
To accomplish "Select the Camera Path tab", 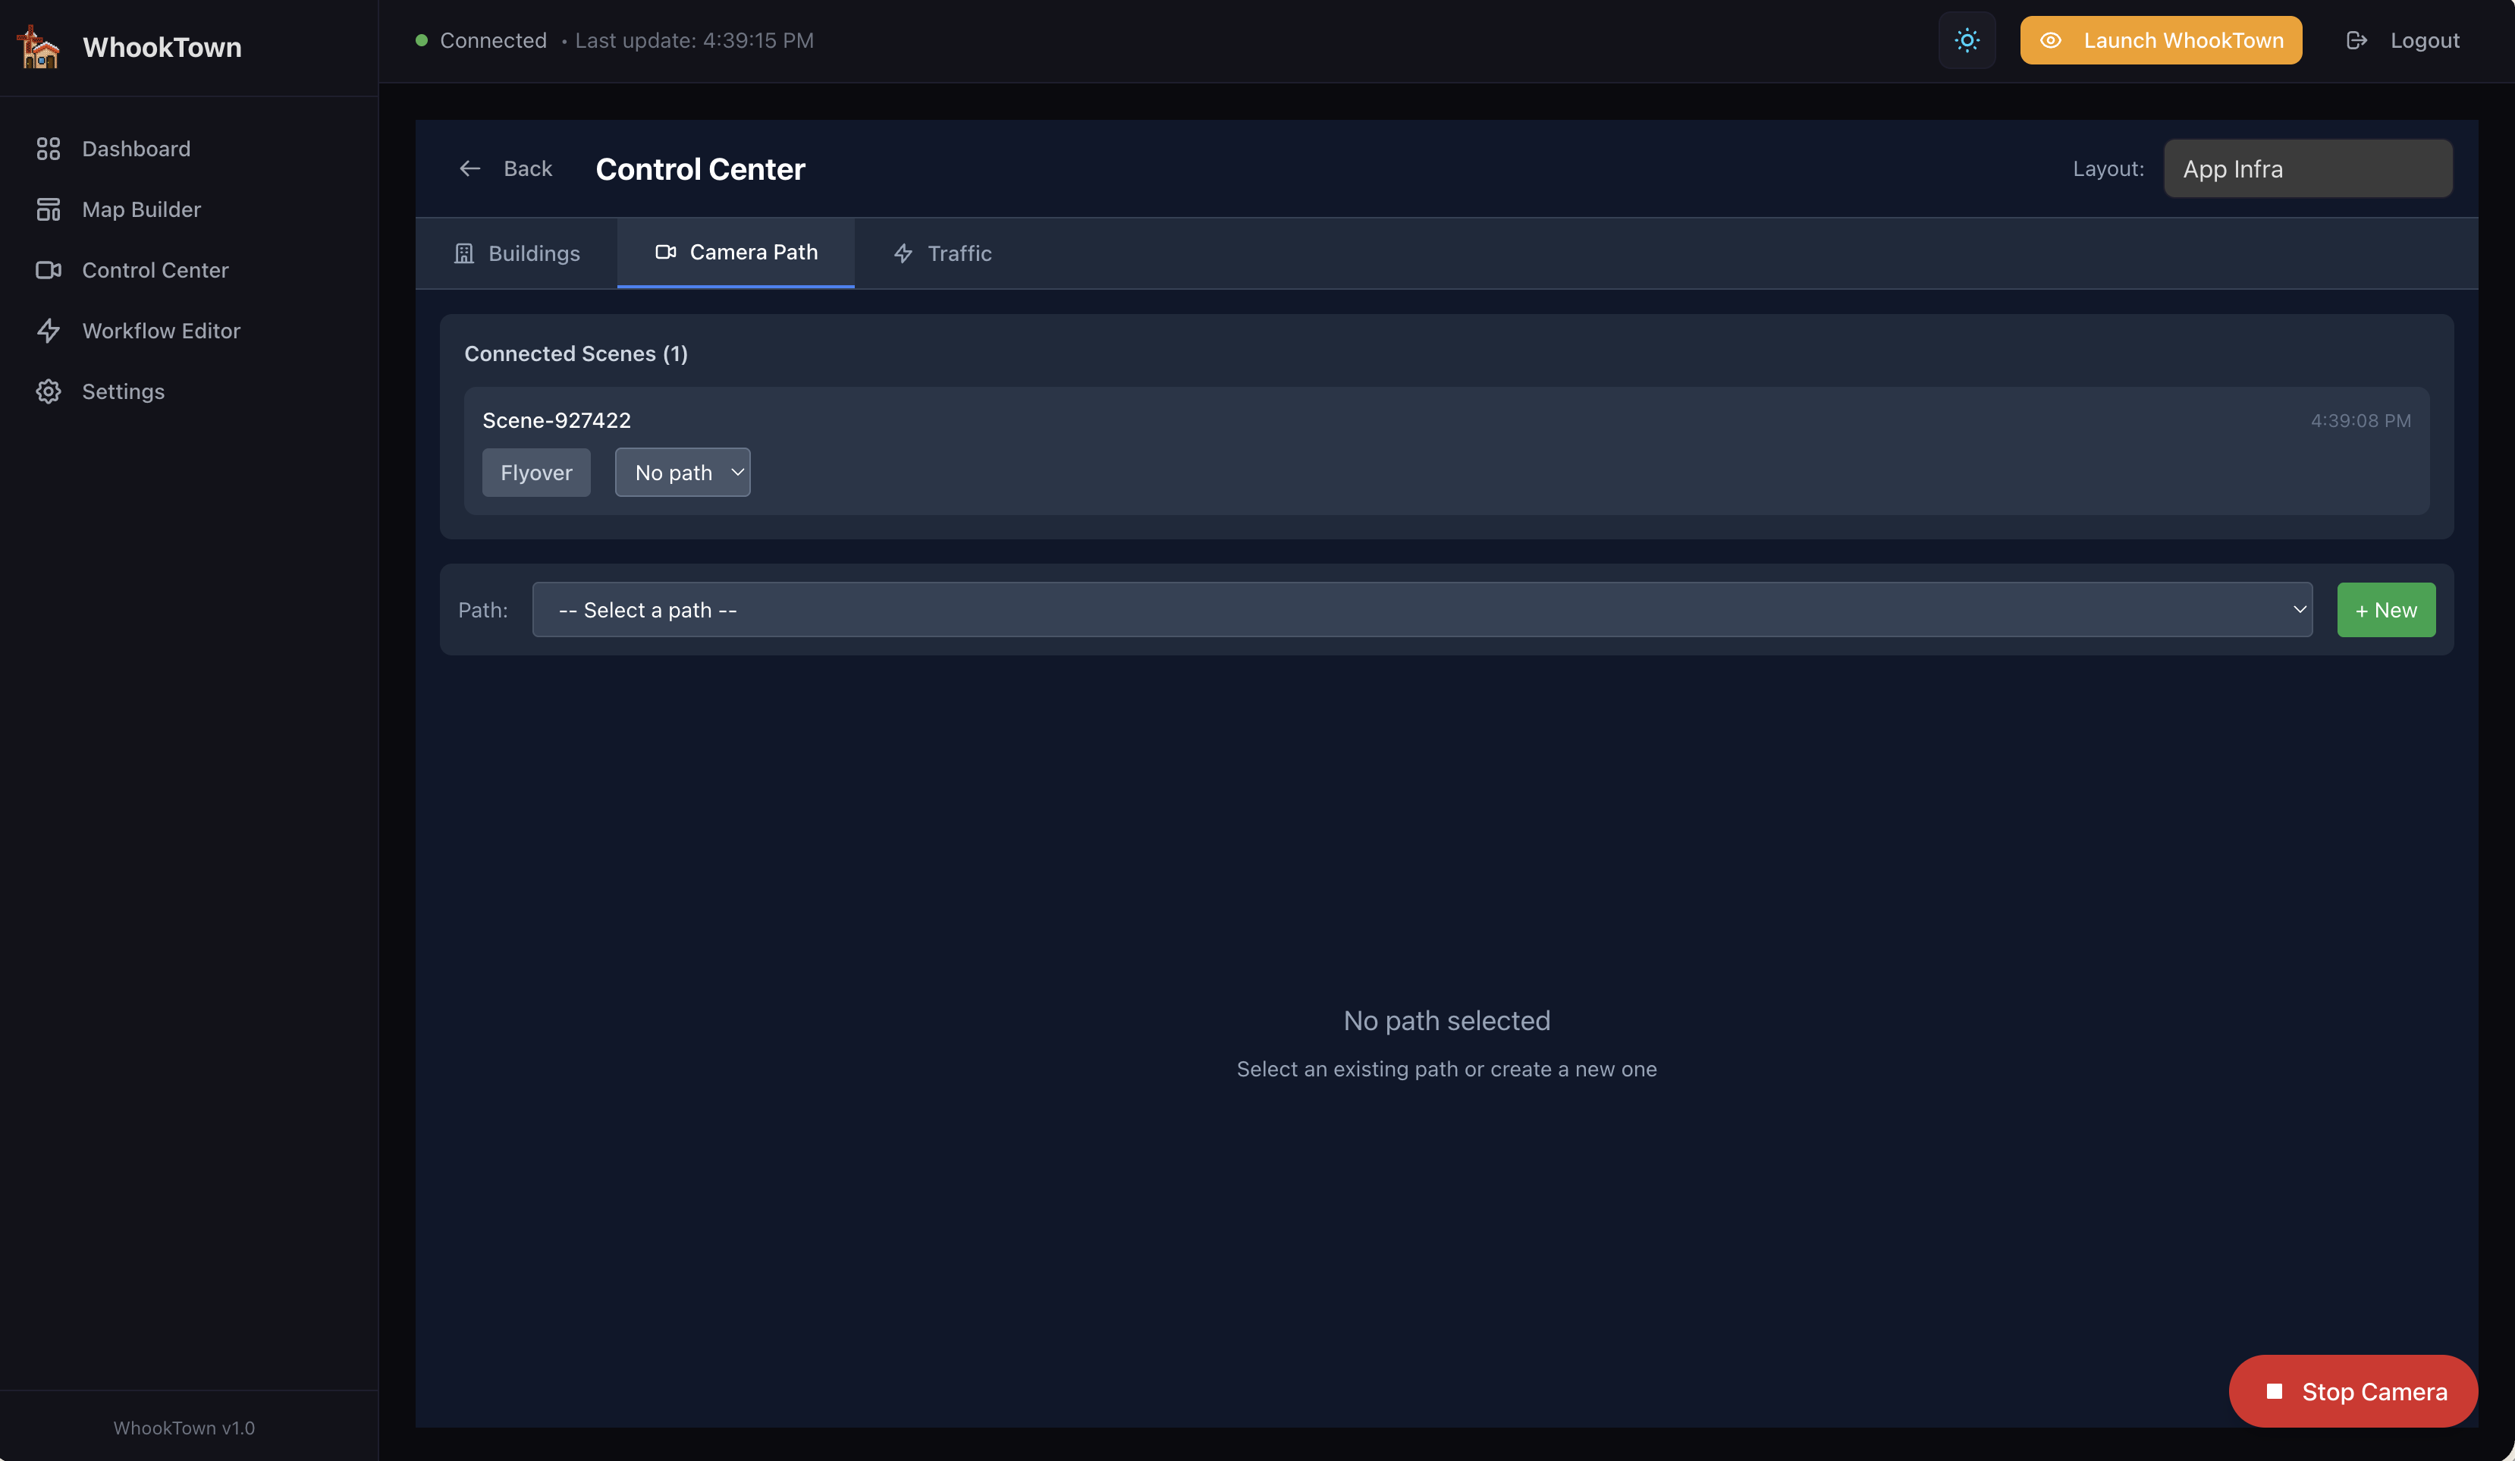I will [x=736, y=253].
